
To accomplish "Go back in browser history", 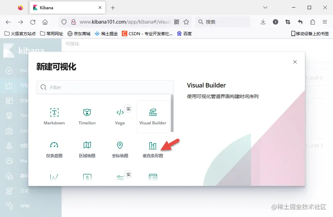I will [x=8, y=22].
